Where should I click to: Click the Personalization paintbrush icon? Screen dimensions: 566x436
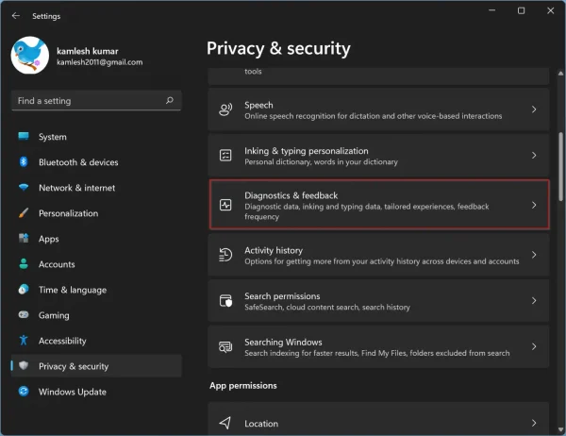tap(24, 212)
